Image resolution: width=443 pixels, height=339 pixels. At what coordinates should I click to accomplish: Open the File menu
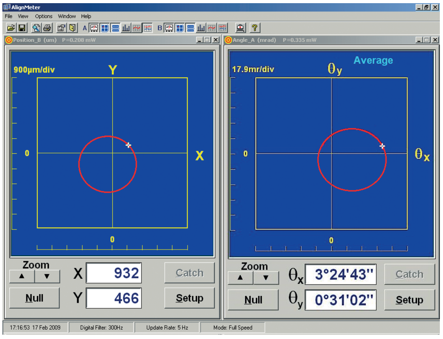[x=9, y=16]
